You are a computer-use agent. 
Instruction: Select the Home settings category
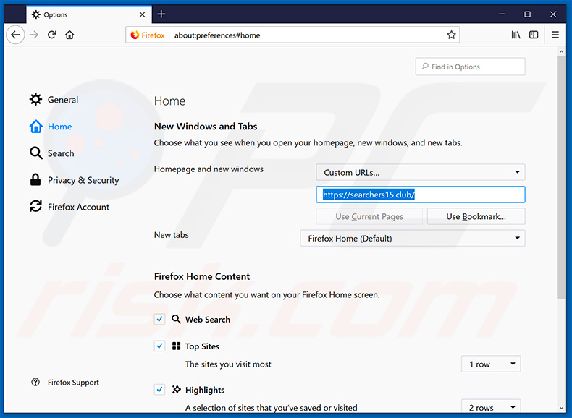51,127
